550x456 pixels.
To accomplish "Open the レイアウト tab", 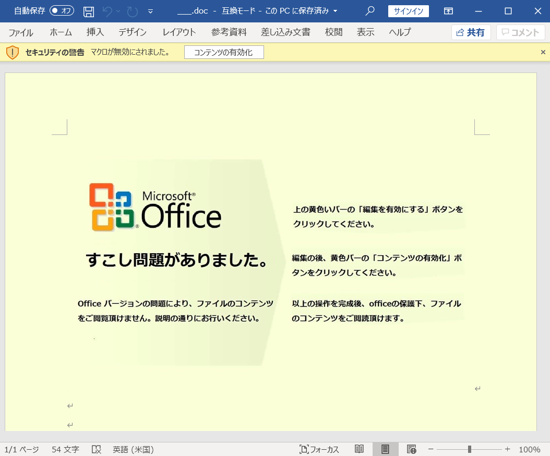I will point(179,32).
